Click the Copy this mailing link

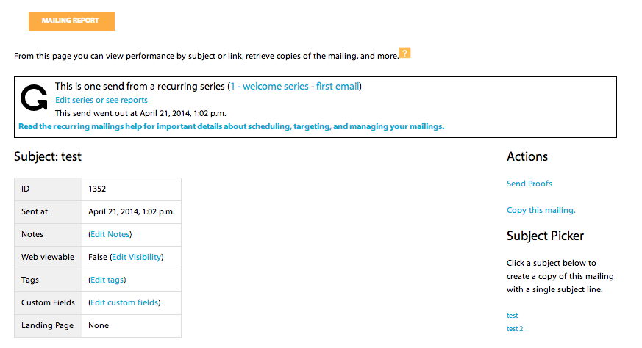541,210
